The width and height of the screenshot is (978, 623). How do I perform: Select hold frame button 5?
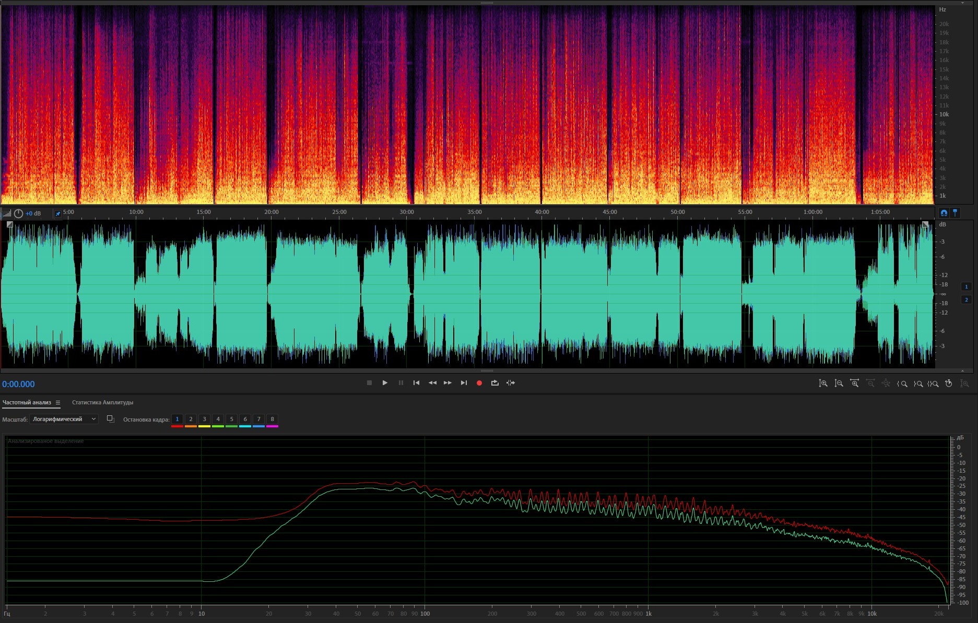231,419
